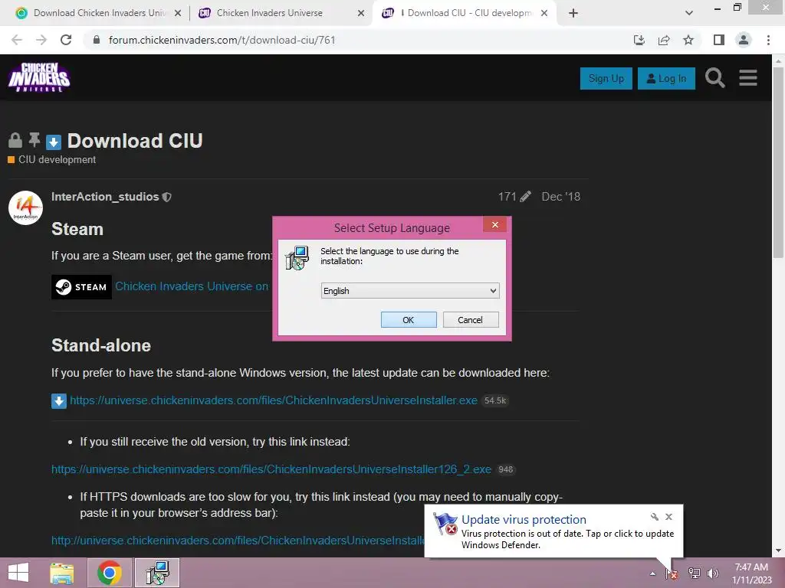Open the English language dropdown
This screenshot has width=785, height=588.
click(410, 291)
